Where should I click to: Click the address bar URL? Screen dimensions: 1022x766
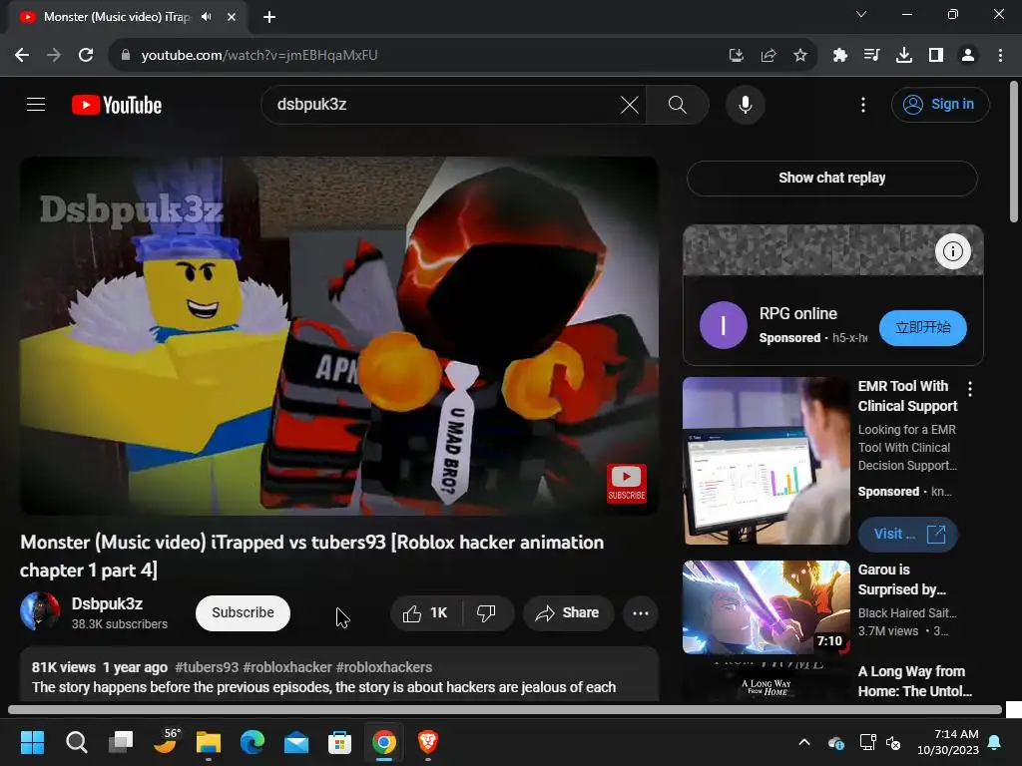(259, 56)
